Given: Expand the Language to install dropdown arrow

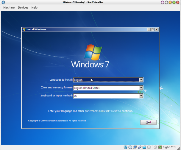Looking at the screenshot, I should coord(141,80).
